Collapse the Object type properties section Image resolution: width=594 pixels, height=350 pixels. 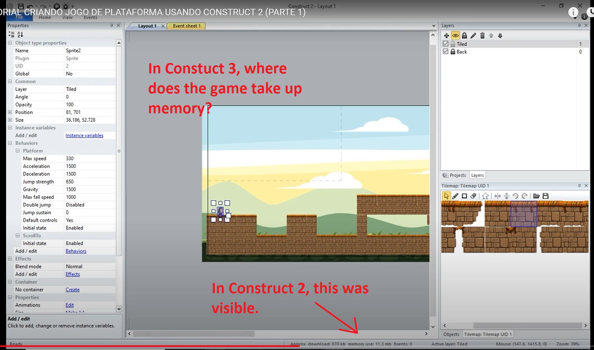tap(10, 43)
